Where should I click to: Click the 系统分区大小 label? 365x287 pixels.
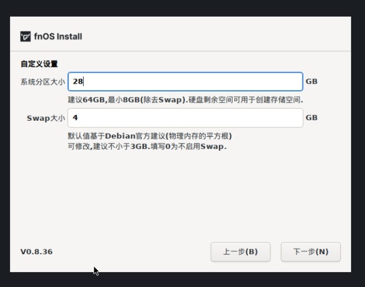[x=43, y=82]
